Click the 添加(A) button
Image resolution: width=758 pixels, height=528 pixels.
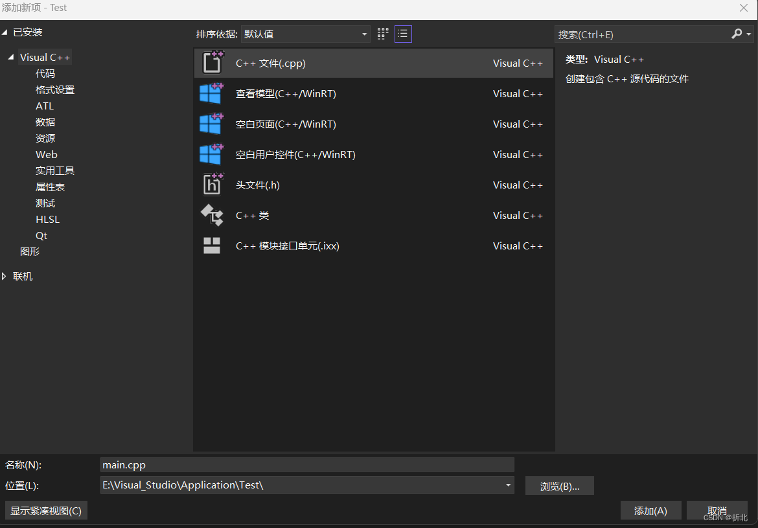click(x=650, y=511)
